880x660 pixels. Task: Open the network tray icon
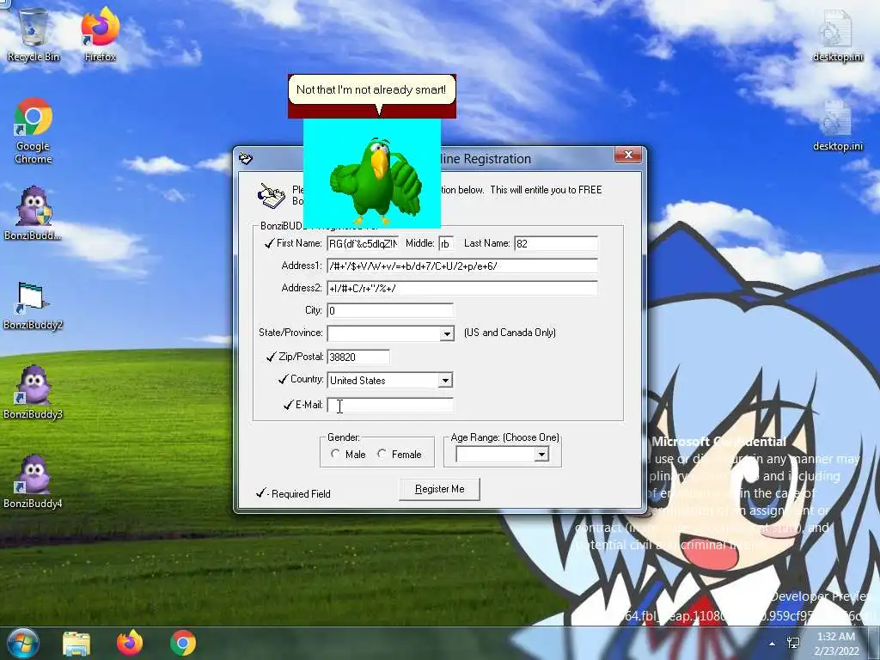pyautogui.click(x=793, y=643)
